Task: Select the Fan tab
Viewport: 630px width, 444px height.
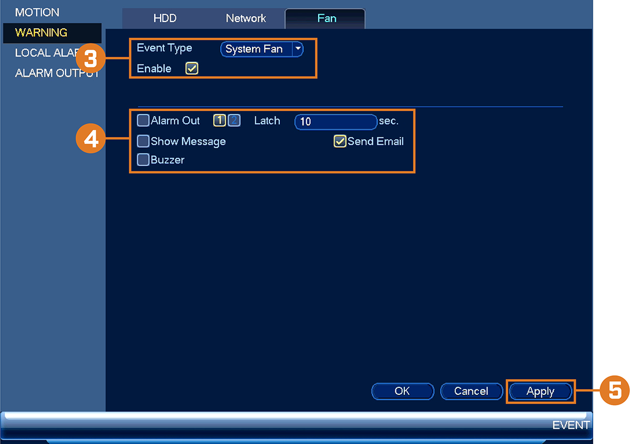Action: click(325, 18)
